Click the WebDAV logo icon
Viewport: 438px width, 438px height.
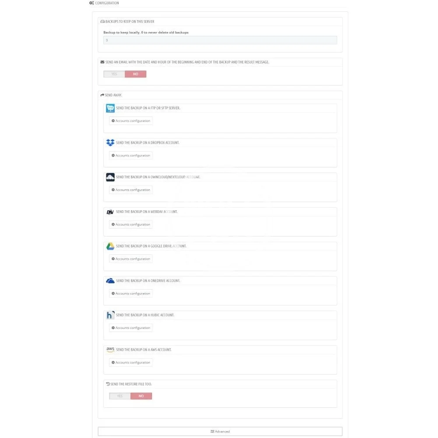click(x=110, y=212)
